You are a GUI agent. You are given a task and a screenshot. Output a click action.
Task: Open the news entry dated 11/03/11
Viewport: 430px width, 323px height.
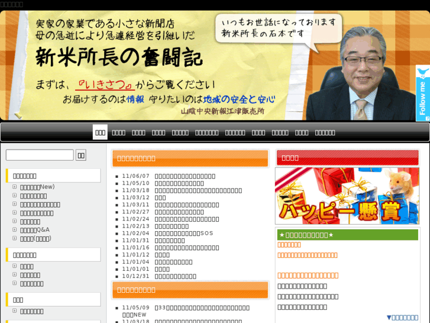187,205
